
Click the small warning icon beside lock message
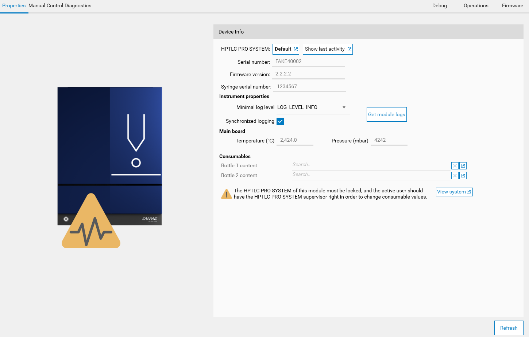(226, 194)
